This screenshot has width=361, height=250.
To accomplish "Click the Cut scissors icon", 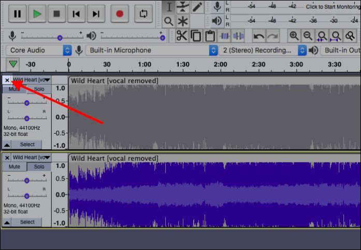I will coord(181,36).
